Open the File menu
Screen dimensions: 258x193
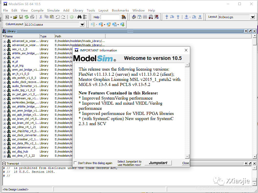pyautogui.click(x=5, y=10)
